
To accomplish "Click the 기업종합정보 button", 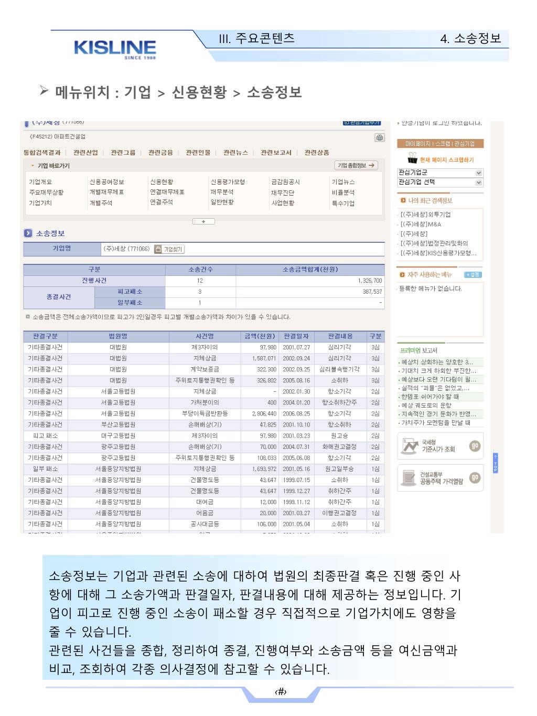I will tap(357, 166).
